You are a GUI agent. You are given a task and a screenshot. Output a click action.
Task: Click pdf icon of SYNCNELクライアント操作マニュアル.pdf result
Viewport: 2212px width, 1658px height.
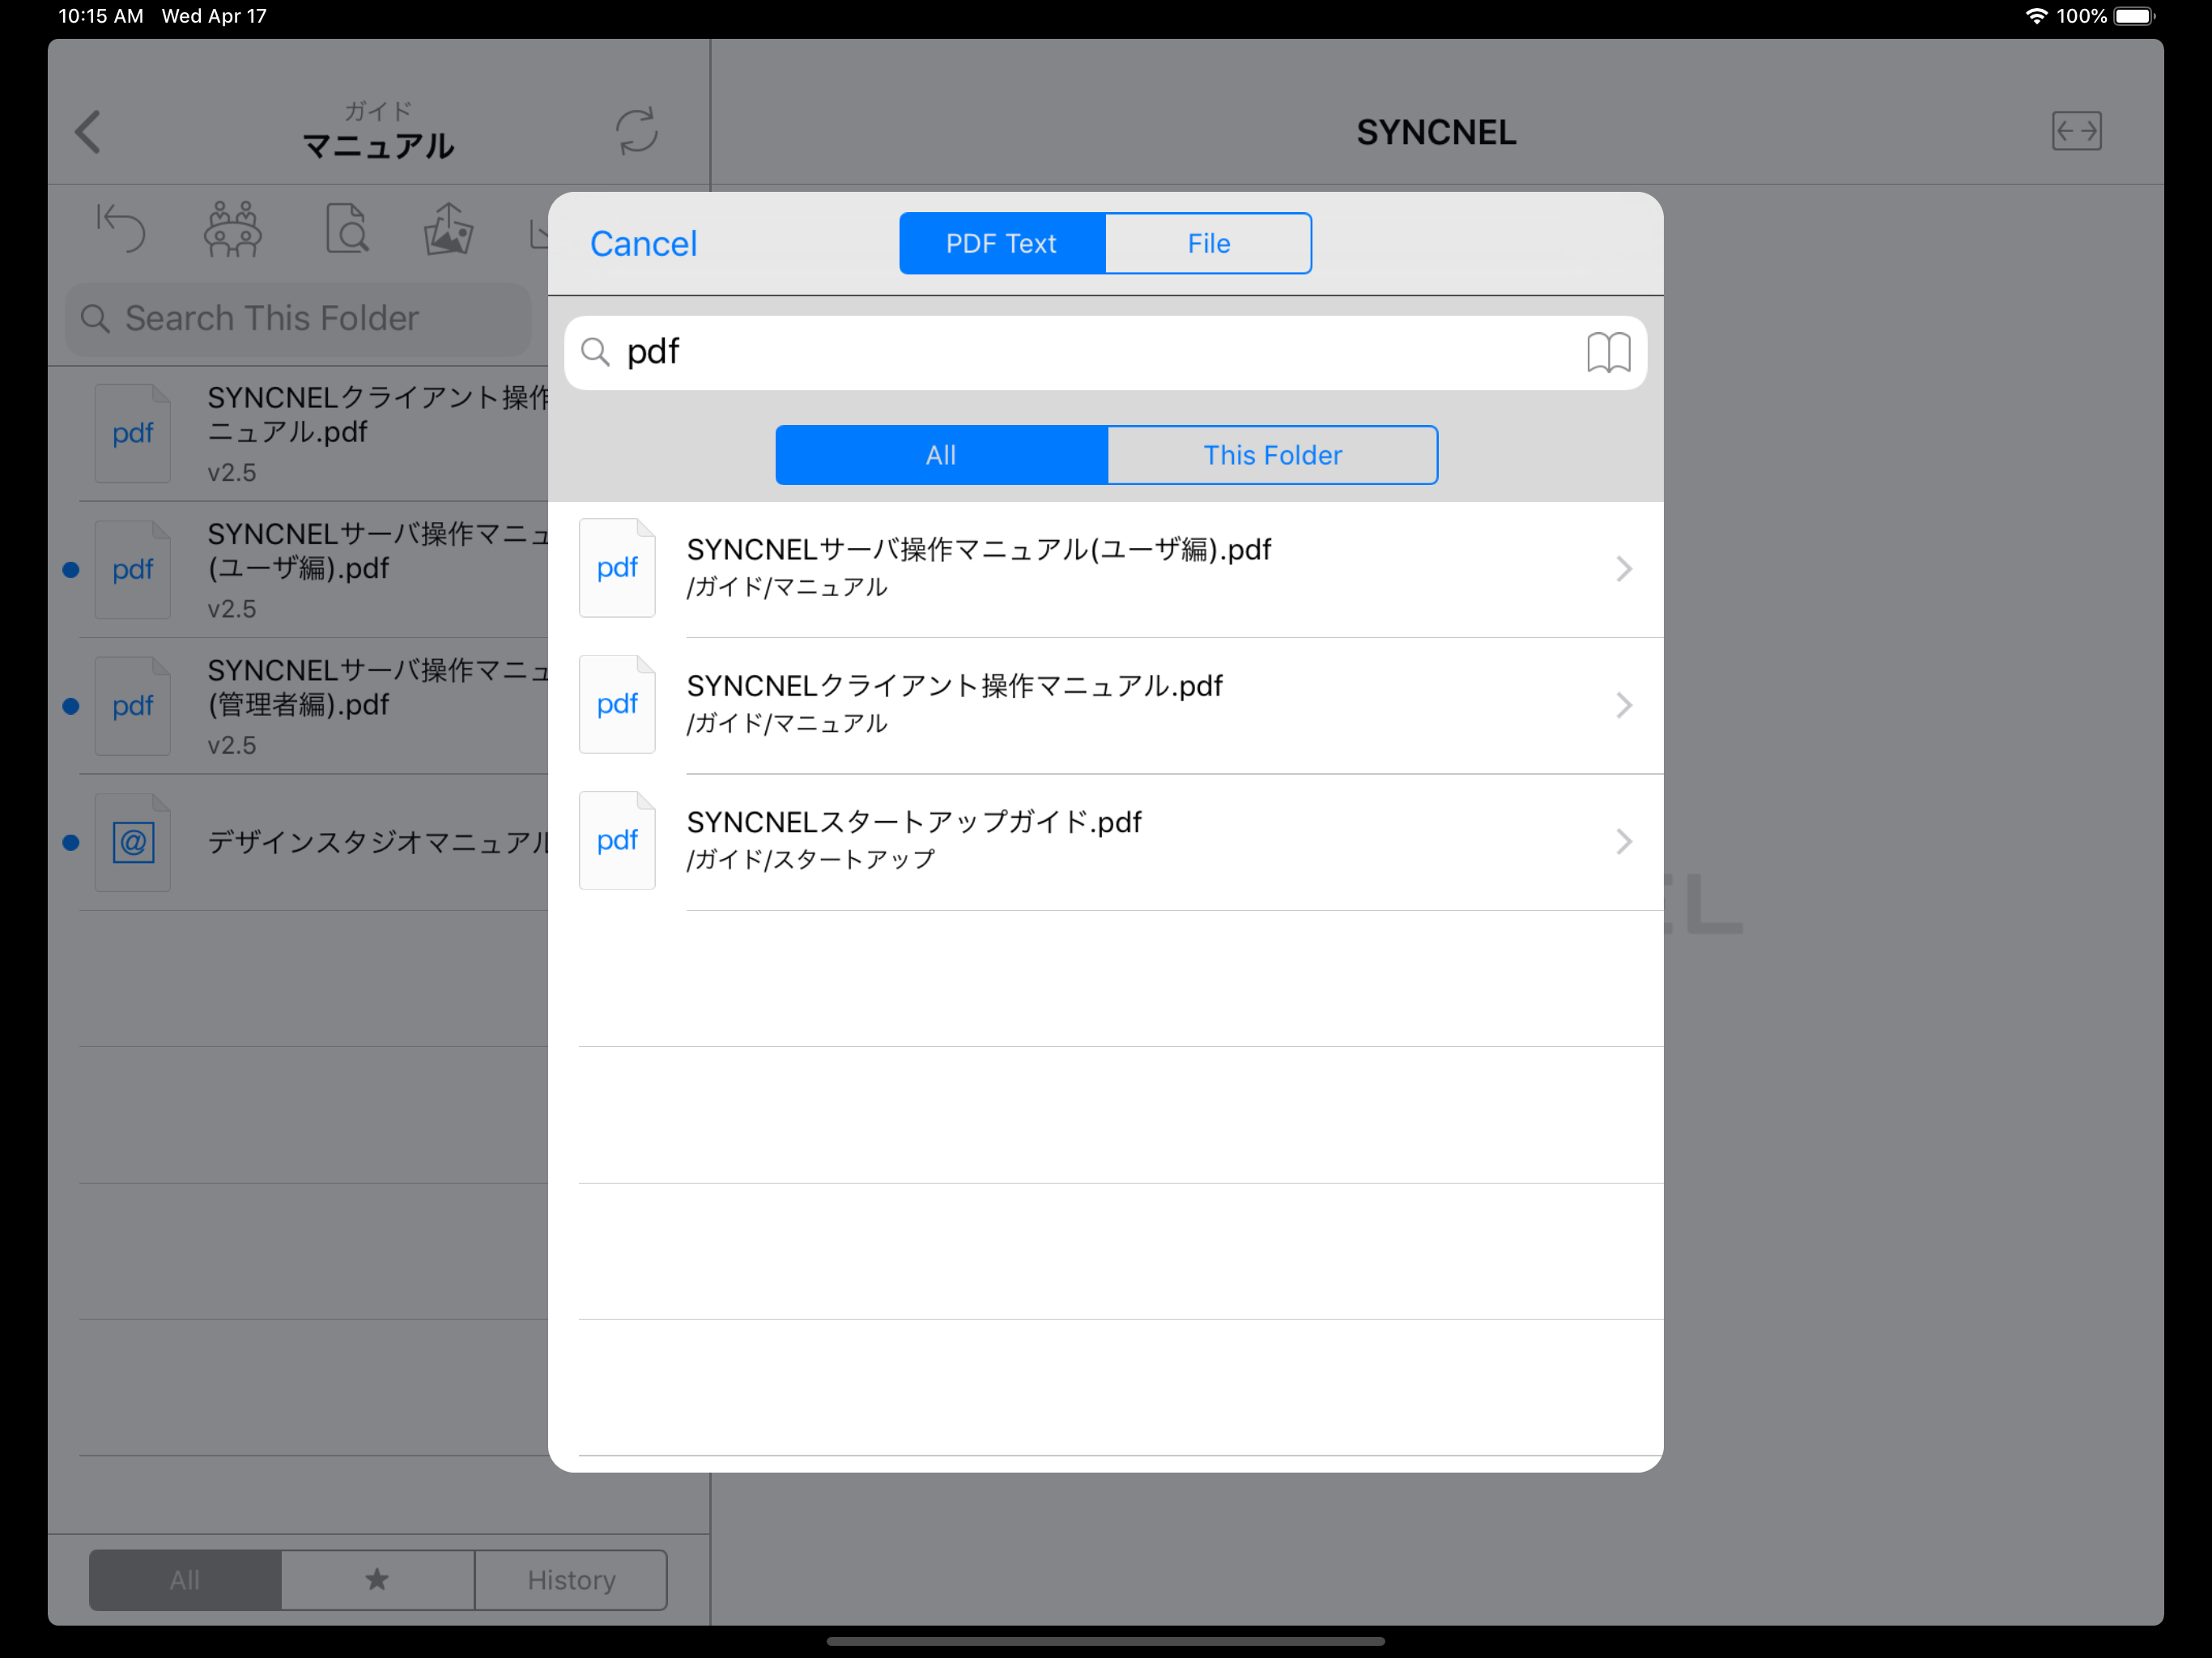tap(617, 704)
